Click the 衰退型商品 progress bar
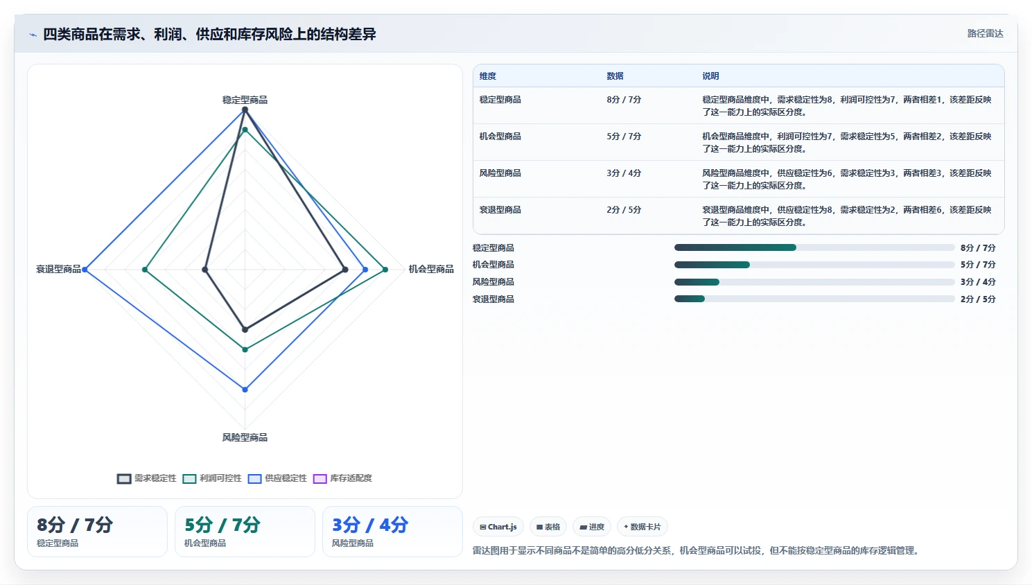This screenshot has height=585, width=1032. pyautogui.click(x=814, y=299)
